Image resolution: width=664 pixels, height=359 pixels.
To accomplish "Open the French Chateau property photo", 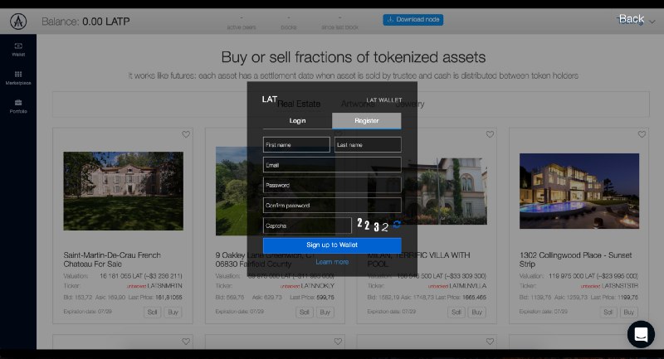I will (x=123, y=192).
